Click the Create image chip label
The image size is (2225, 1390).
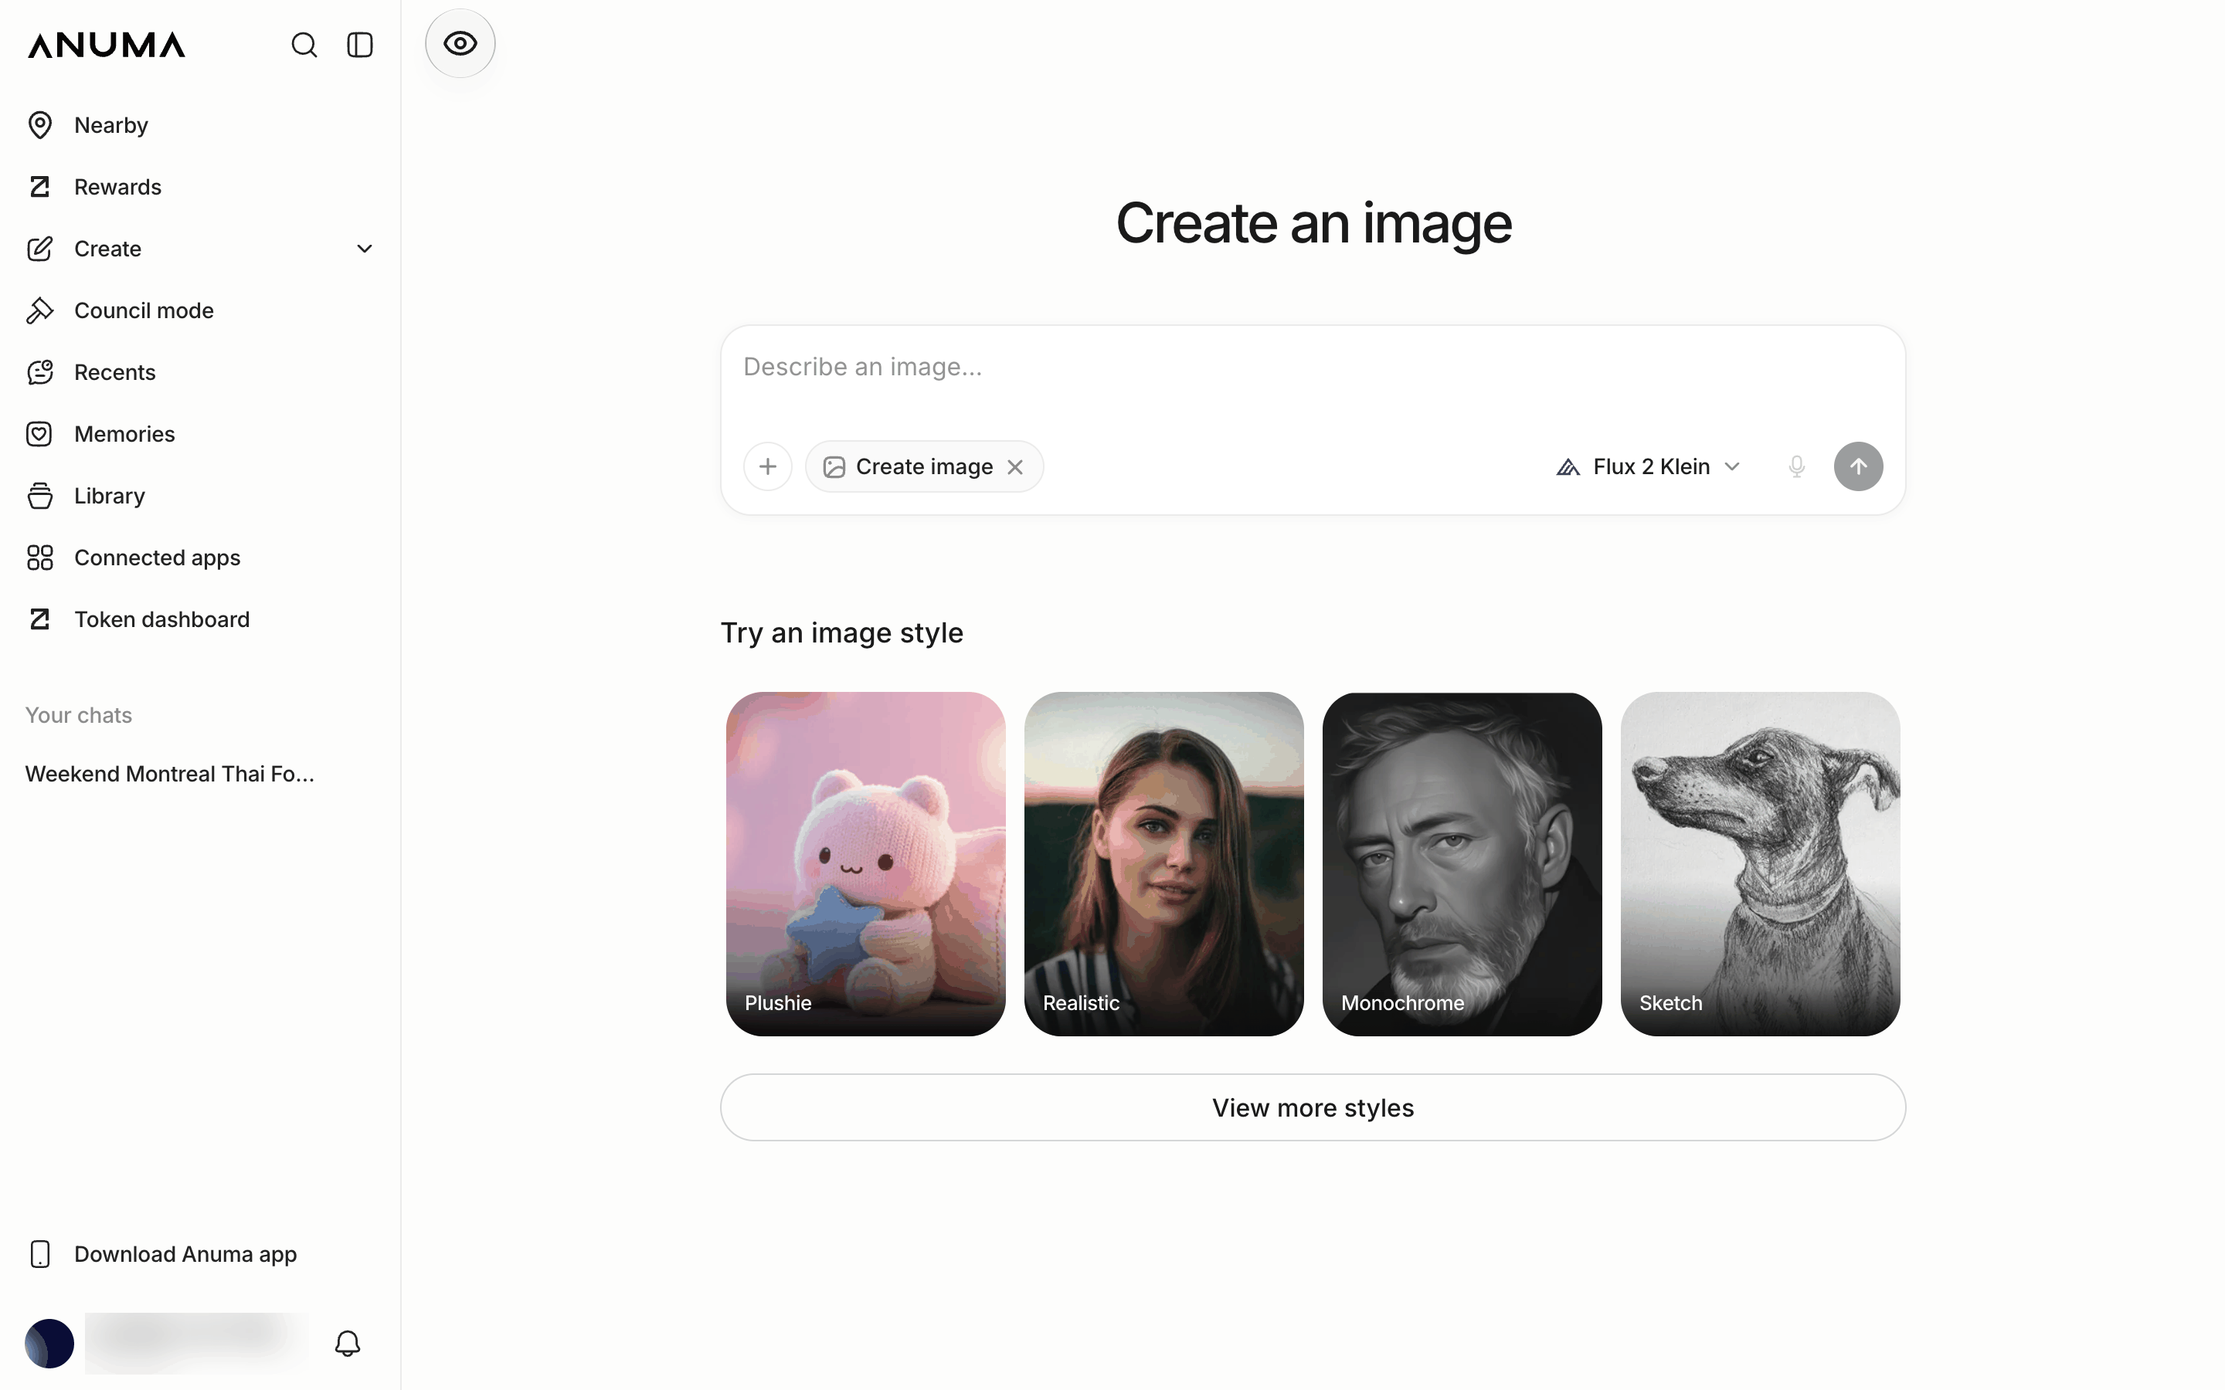coord(923,467)
